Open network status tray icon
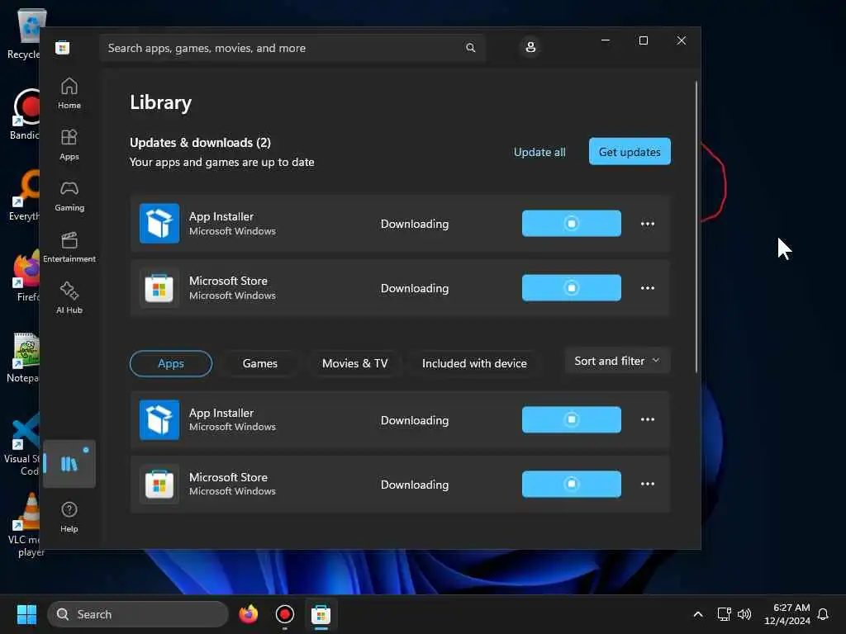Screen dimensions: 846x634 724,614
